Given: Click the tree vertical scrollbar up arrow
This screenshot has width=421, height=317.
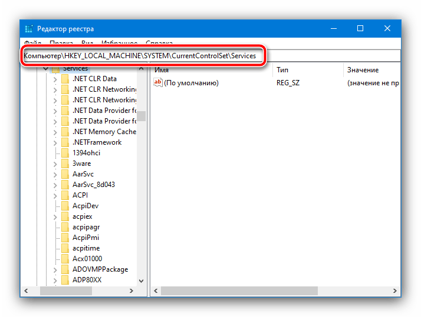Looking at the screenshot, I should 142,69.
